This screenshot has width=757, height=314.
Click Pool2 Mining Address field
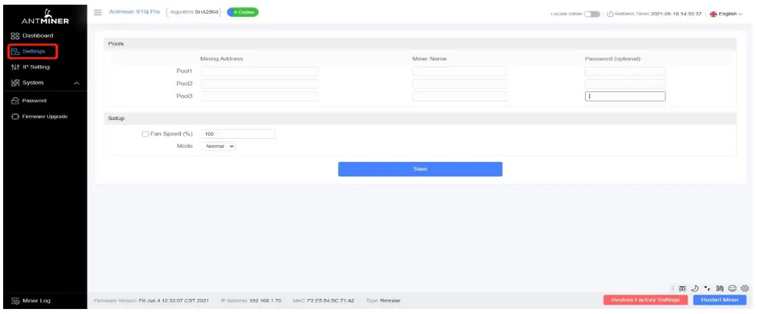(x=259, y=84)
